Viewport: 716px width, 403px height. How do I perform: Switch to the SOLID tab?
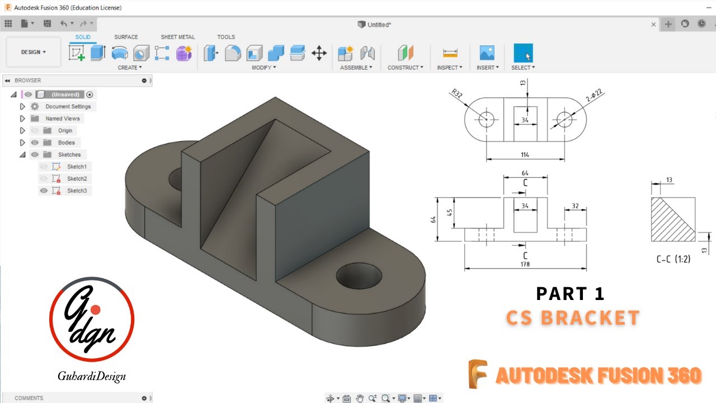pos(83,37)
